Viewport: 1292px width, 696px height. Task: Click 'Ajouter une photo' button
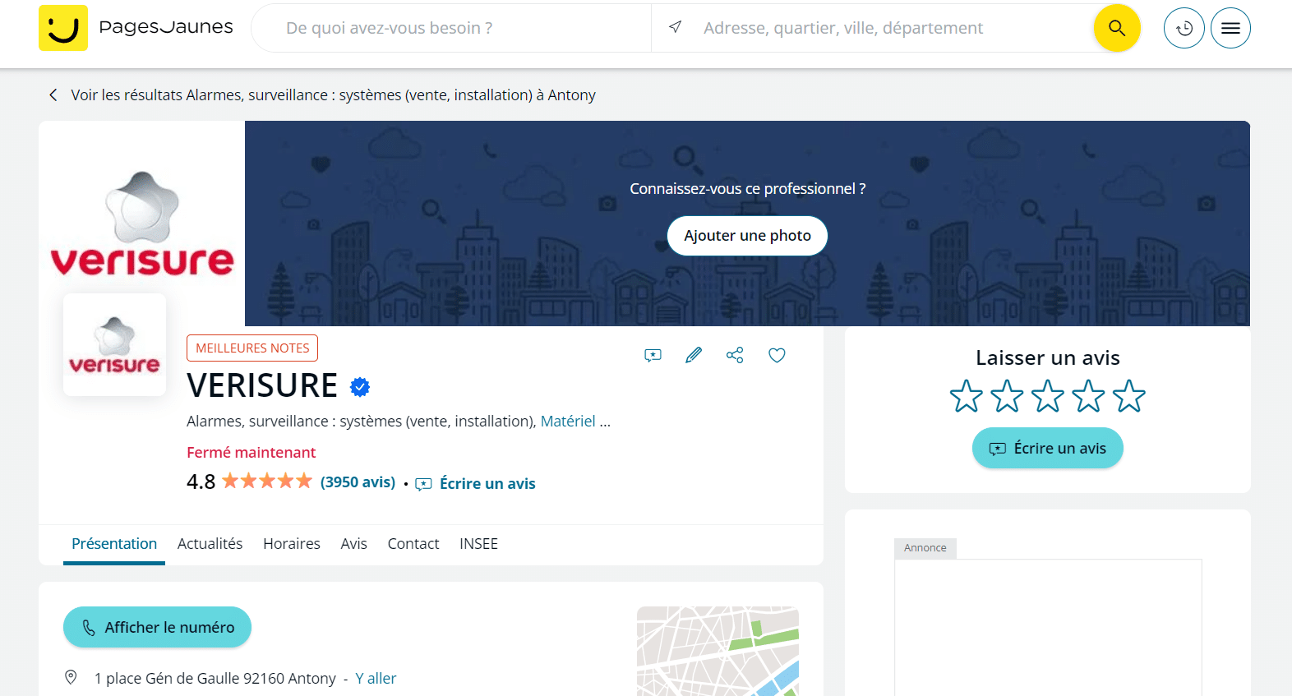[747, 236]
